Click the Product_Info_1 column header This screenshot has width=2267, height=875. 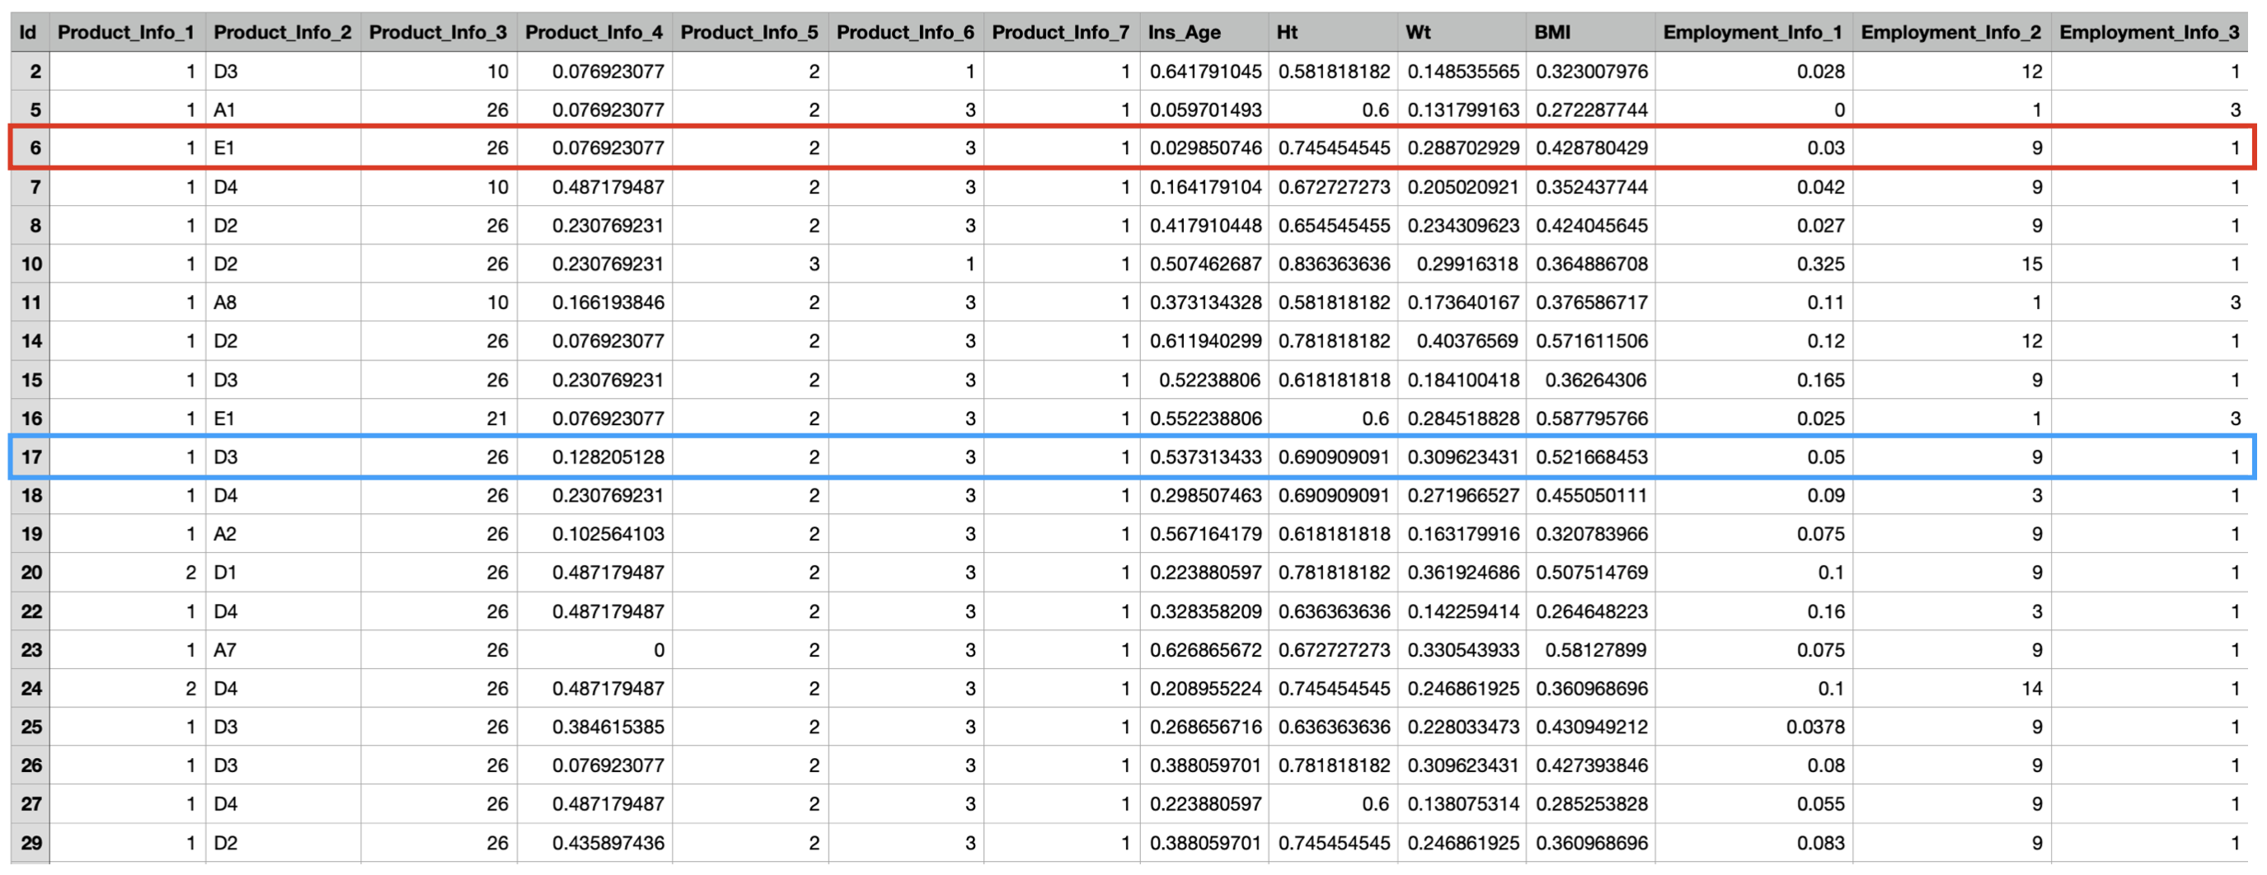tap(128, 32)
